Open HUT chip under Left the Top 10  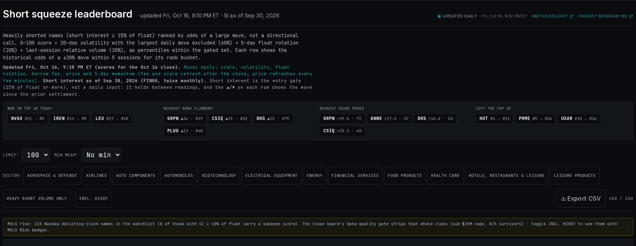[x=494, y=119]
